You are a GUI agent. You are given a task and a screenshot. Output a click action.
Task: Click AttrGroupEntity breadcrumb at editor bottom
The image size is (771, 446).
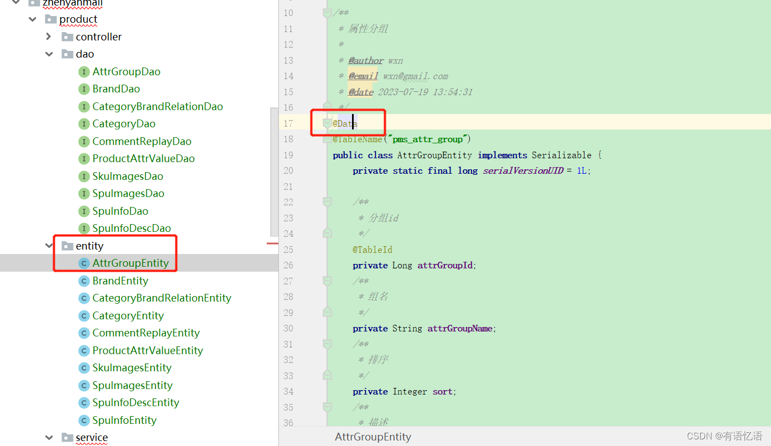[373, 437]
